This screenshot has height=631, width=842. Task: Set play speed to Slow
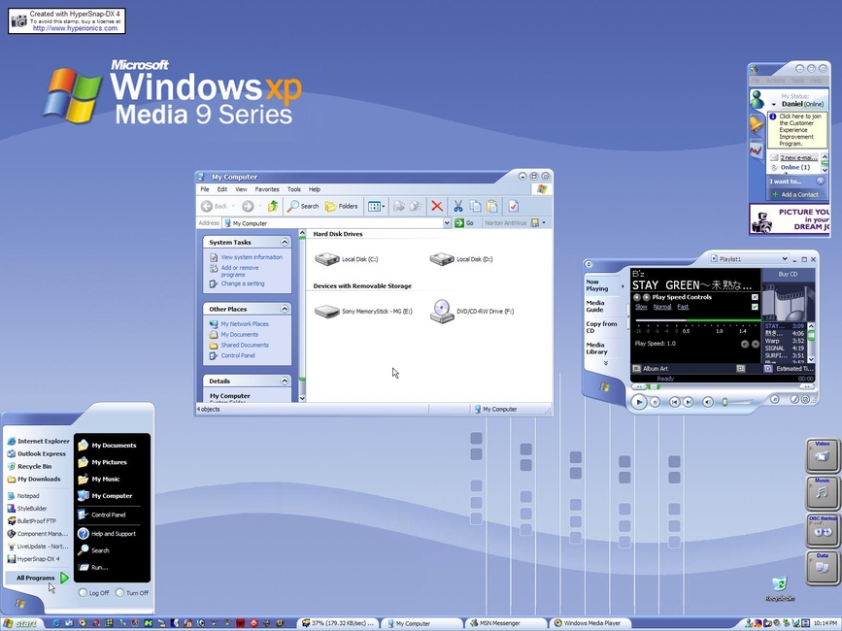tap(641, 307)
